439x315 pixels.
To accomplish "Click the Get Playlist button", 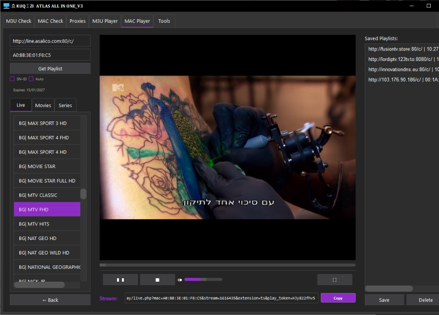I will coord(50,68).
